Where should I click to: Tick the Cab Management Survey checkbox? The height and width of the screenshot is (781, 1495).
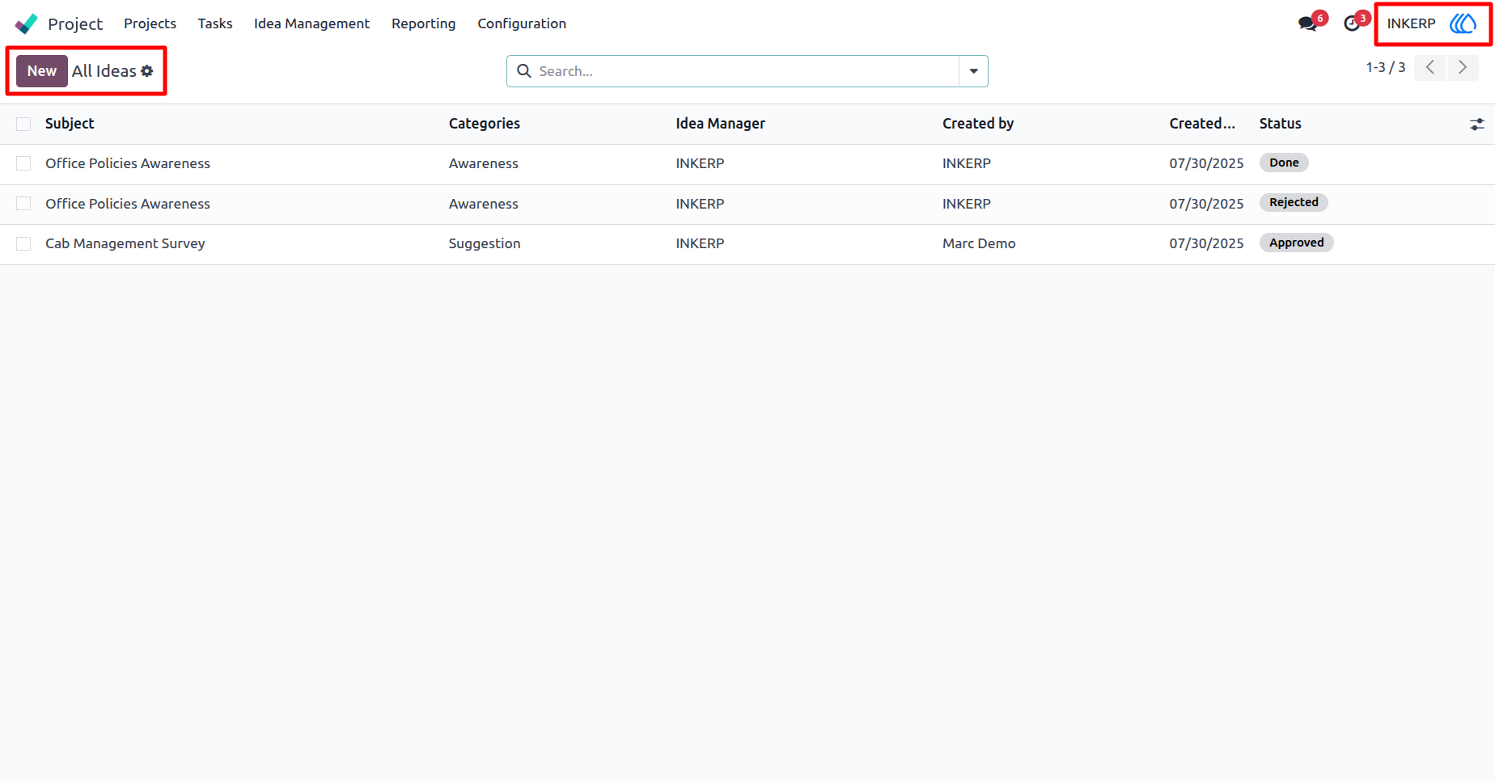[23, 243]
